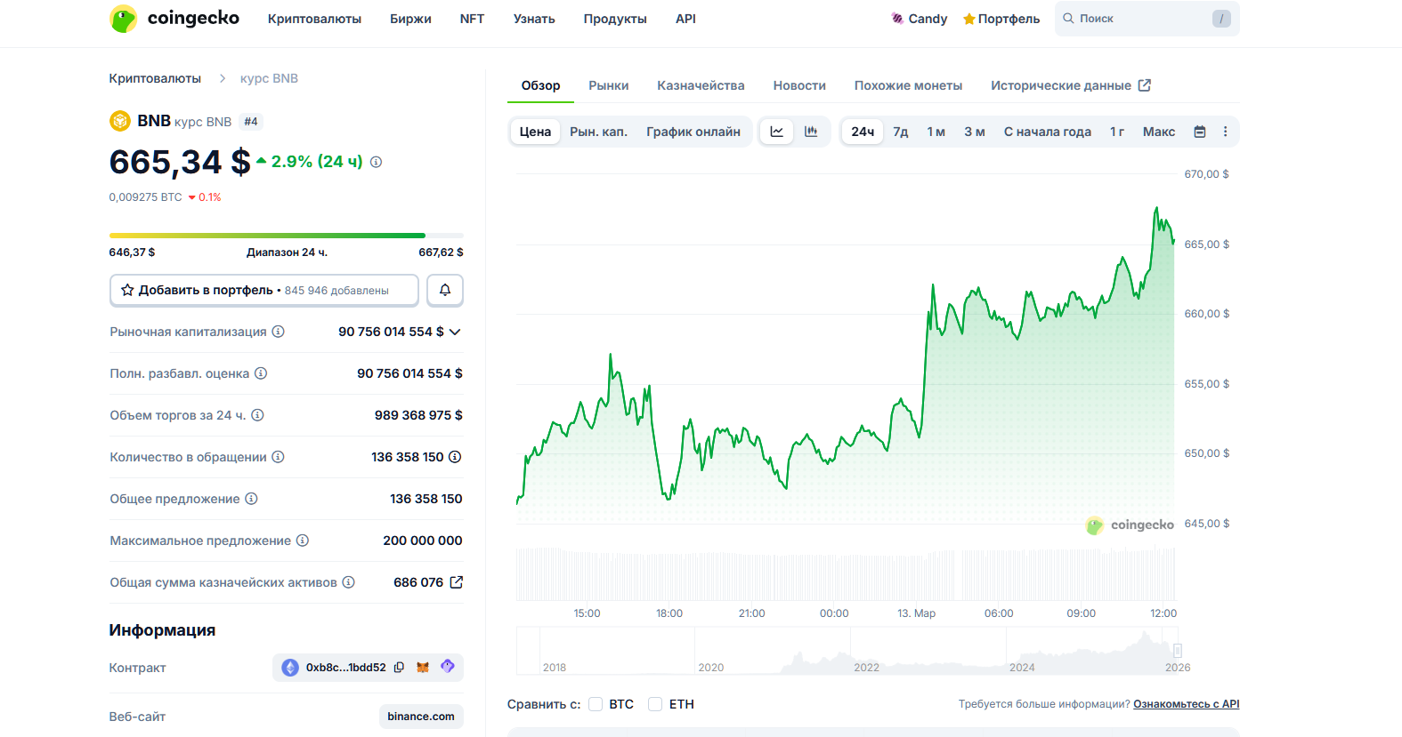Open treasury holdings external link icon
The height and width of the screenshot is (737, 1402).
pyautogui.click(x=457, y=582)
